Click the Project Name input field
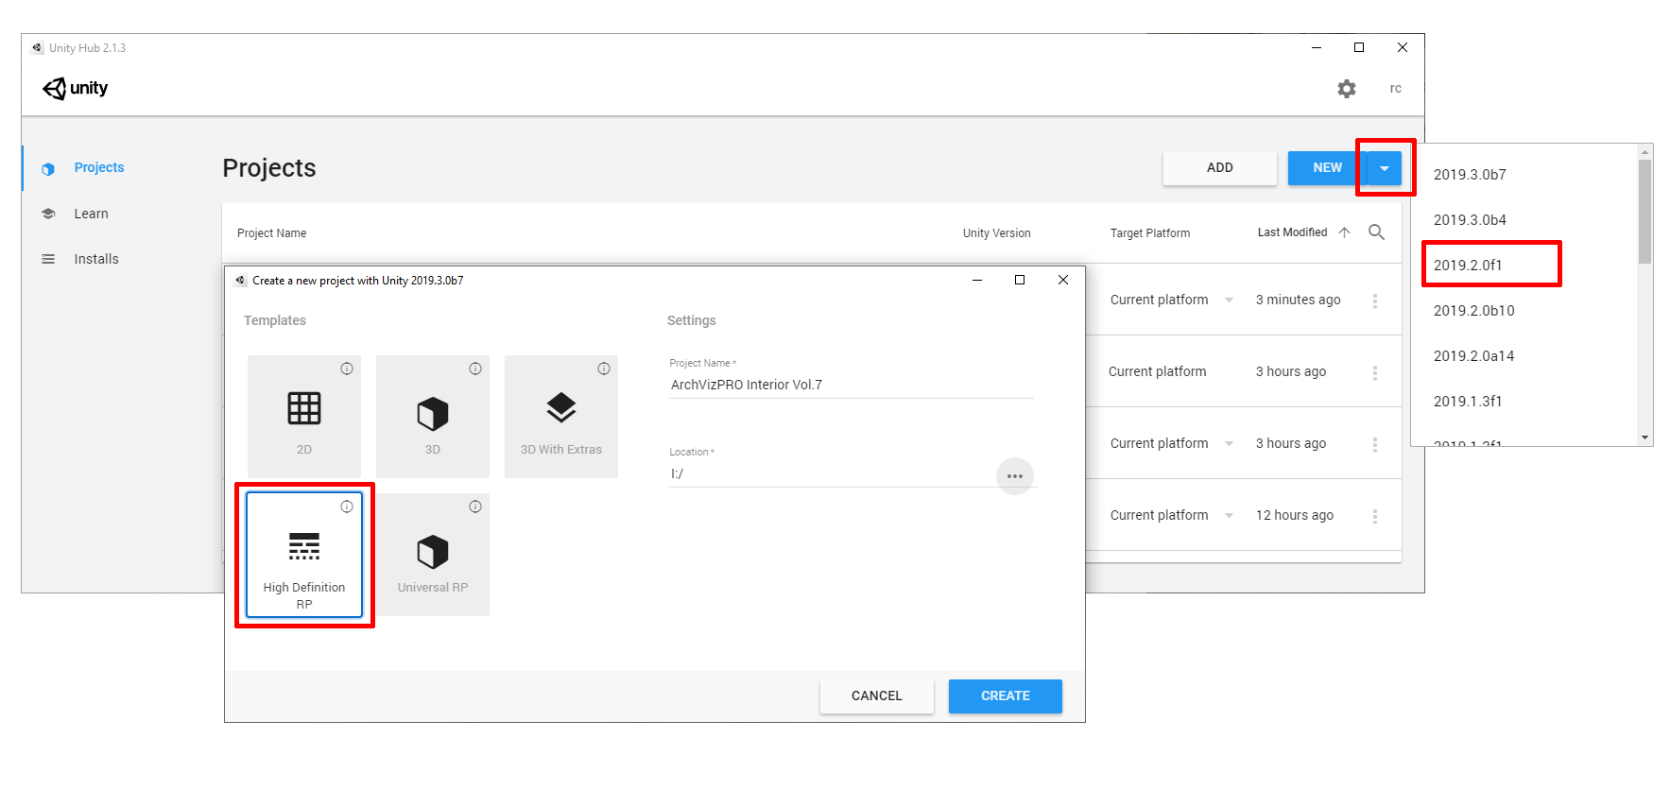 (x=851, y=385)
